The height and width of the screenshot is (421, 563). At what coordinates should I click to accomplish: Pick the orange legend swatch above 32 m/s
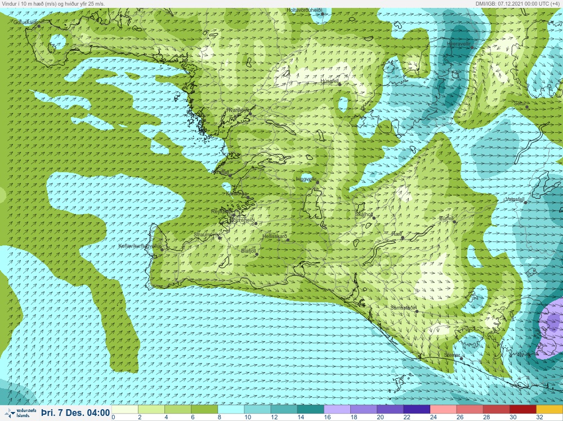coord(549,410)
